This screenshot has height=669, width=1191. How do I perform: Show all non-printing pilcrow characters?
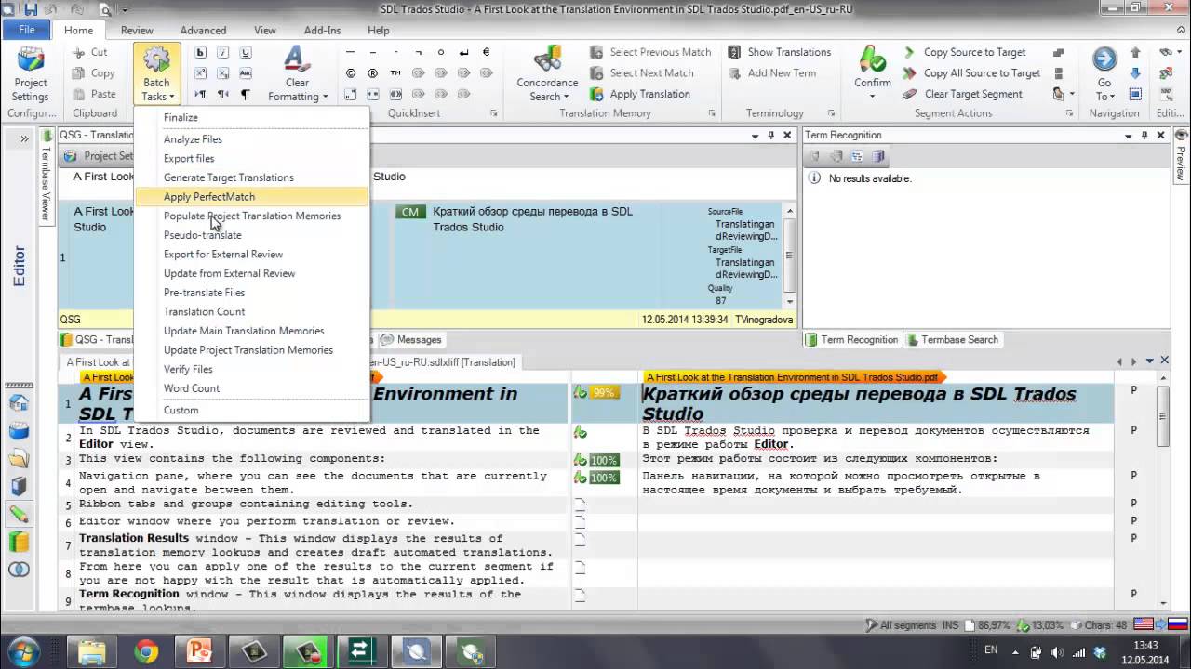coord(246,94)
